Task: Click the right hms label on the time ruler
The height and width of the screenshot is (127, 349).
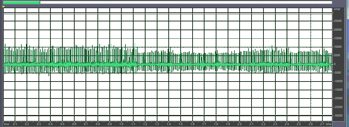Action: click(x=329, y=124)
